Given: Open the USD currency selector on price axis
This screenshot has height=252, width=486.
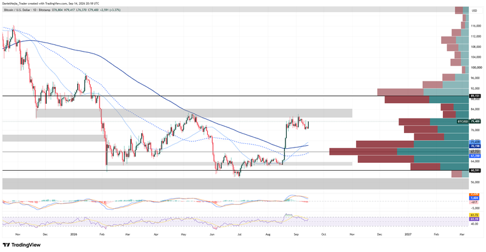Looking at the screenshot, I should pos(474,10).
